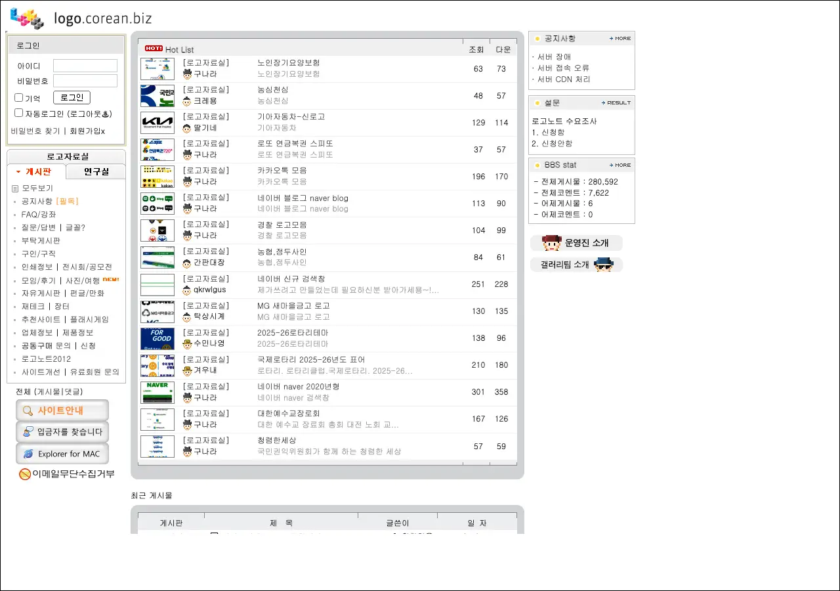
Task: Open the 갤러리팀 소개 character banner
Action: (x=576, y=265)
